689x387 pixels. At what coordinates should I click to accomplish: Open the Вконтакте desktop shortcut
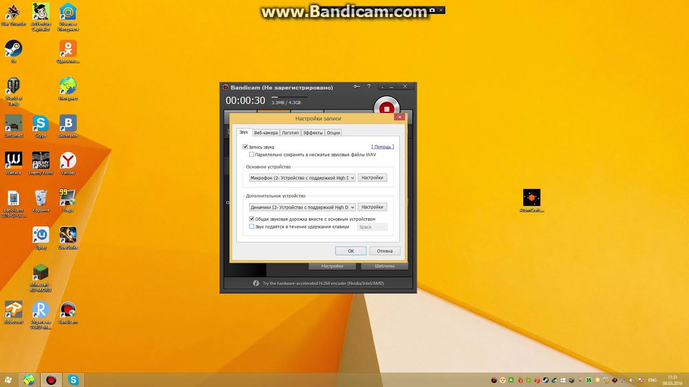[68, 126]
